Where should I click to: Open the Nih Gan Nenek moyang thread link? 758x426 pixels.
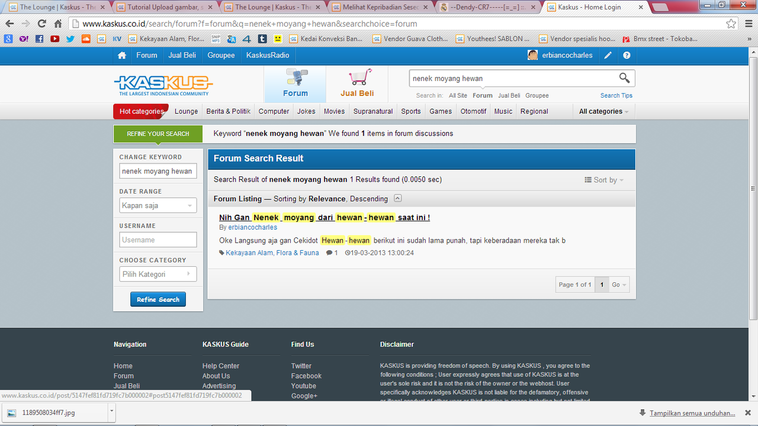[325, 217]
